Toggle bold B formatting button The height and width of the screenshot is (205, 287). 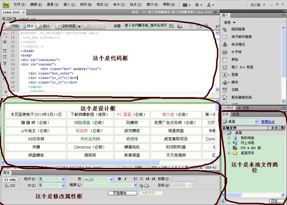tap(119, 179)
